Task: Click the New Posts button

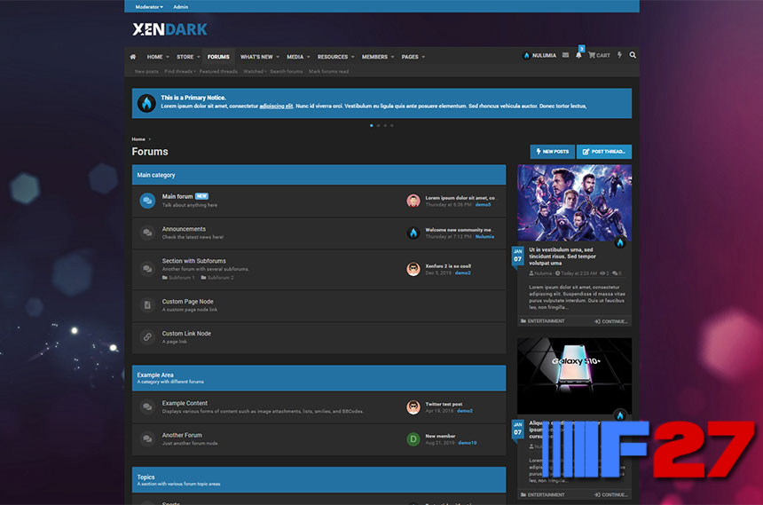Action: pos(552,152)
